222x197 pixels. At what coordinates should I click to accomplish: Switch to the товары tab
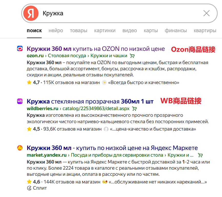coord(79,30)
